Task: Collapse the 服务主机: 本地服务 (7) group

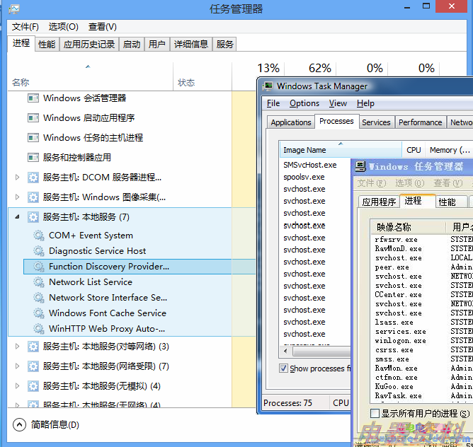Action: 18,217
